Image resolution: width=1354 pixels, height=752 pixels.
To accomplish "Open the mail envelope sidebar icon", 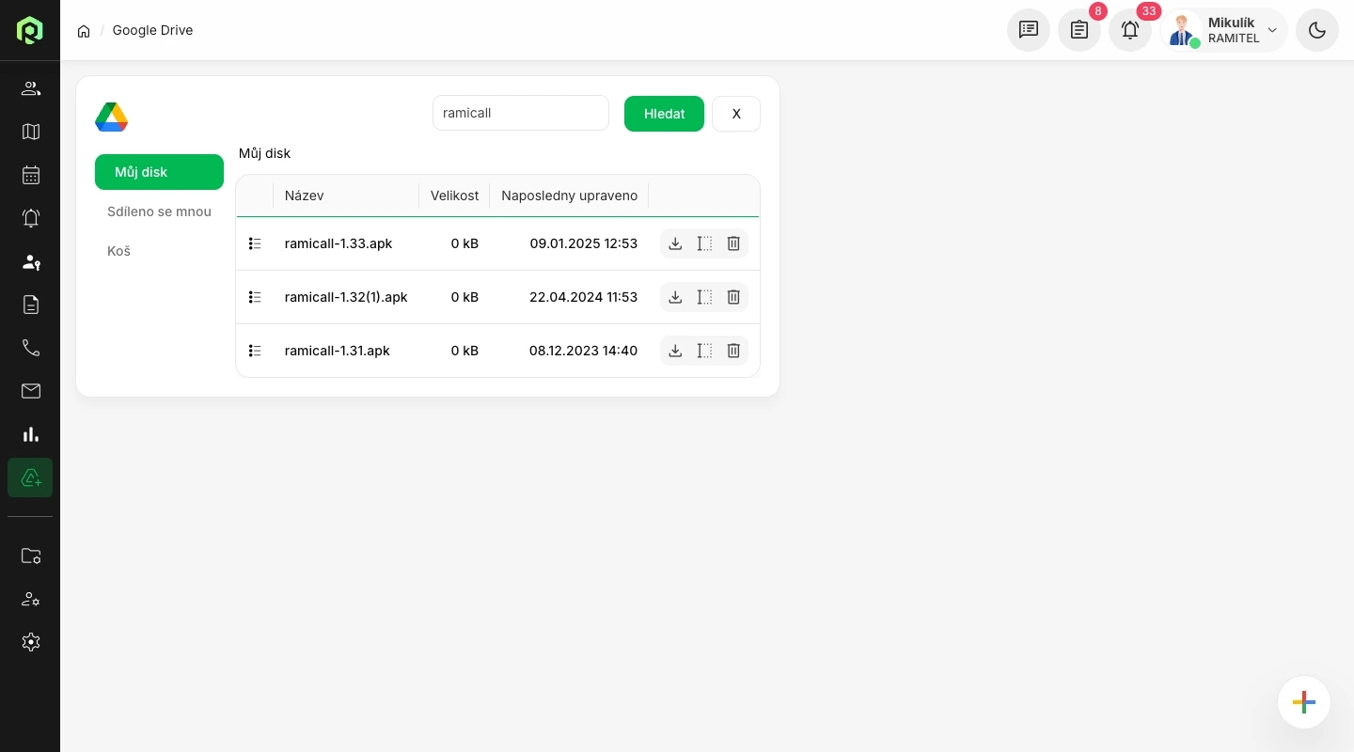I will click(x=31, y=391).
